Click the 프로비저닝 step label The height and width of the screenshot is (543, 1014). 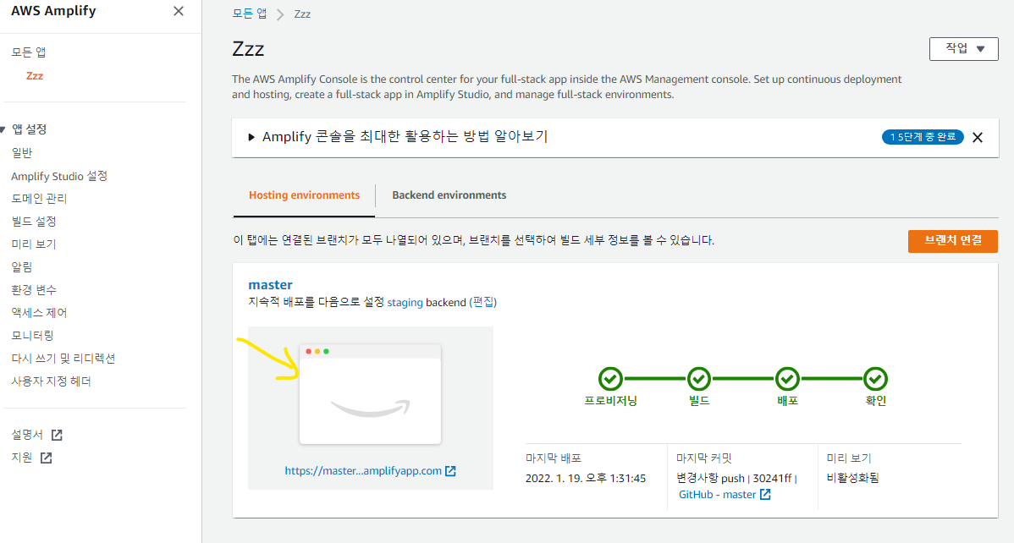point(610,401)
